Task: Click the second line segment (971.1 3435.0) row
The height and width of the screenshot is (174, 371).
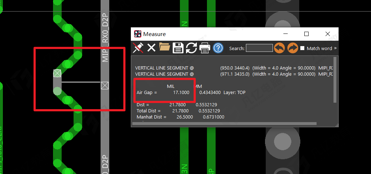Action: coord(234,74)
